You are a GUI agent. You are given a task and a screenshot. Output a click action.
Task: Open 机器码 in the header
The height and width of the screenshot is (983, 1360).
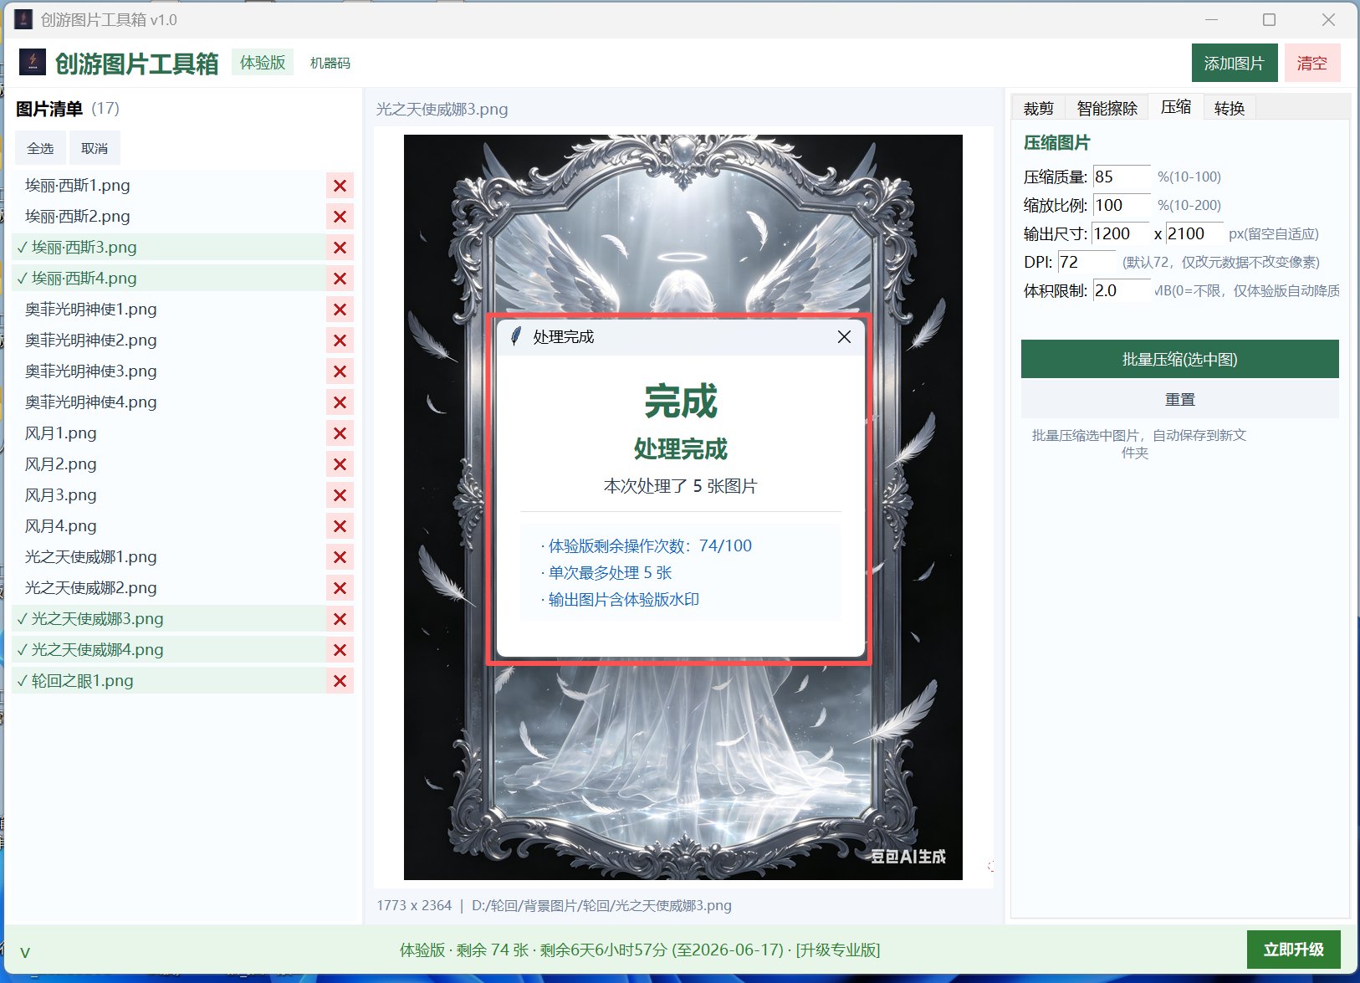(330, 63)
